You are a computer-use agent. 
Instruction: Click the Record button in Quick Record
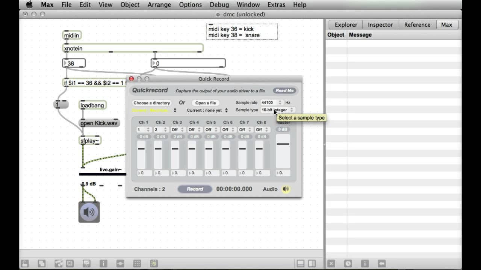[x=195, y=189]
